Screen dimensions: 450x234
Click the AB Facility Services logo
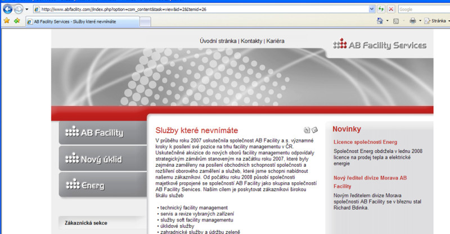pos(380,45)
